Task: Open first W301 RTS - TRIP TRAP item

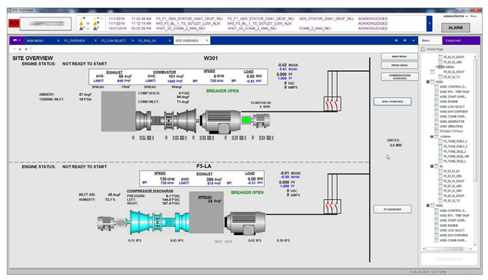Action: coord(454,92)
